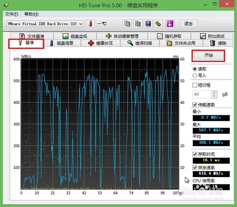Image resolution: width=237 pixels, height=207 pixels.
Task: Click the thermometer temperature icon
Action: (90, 24)
